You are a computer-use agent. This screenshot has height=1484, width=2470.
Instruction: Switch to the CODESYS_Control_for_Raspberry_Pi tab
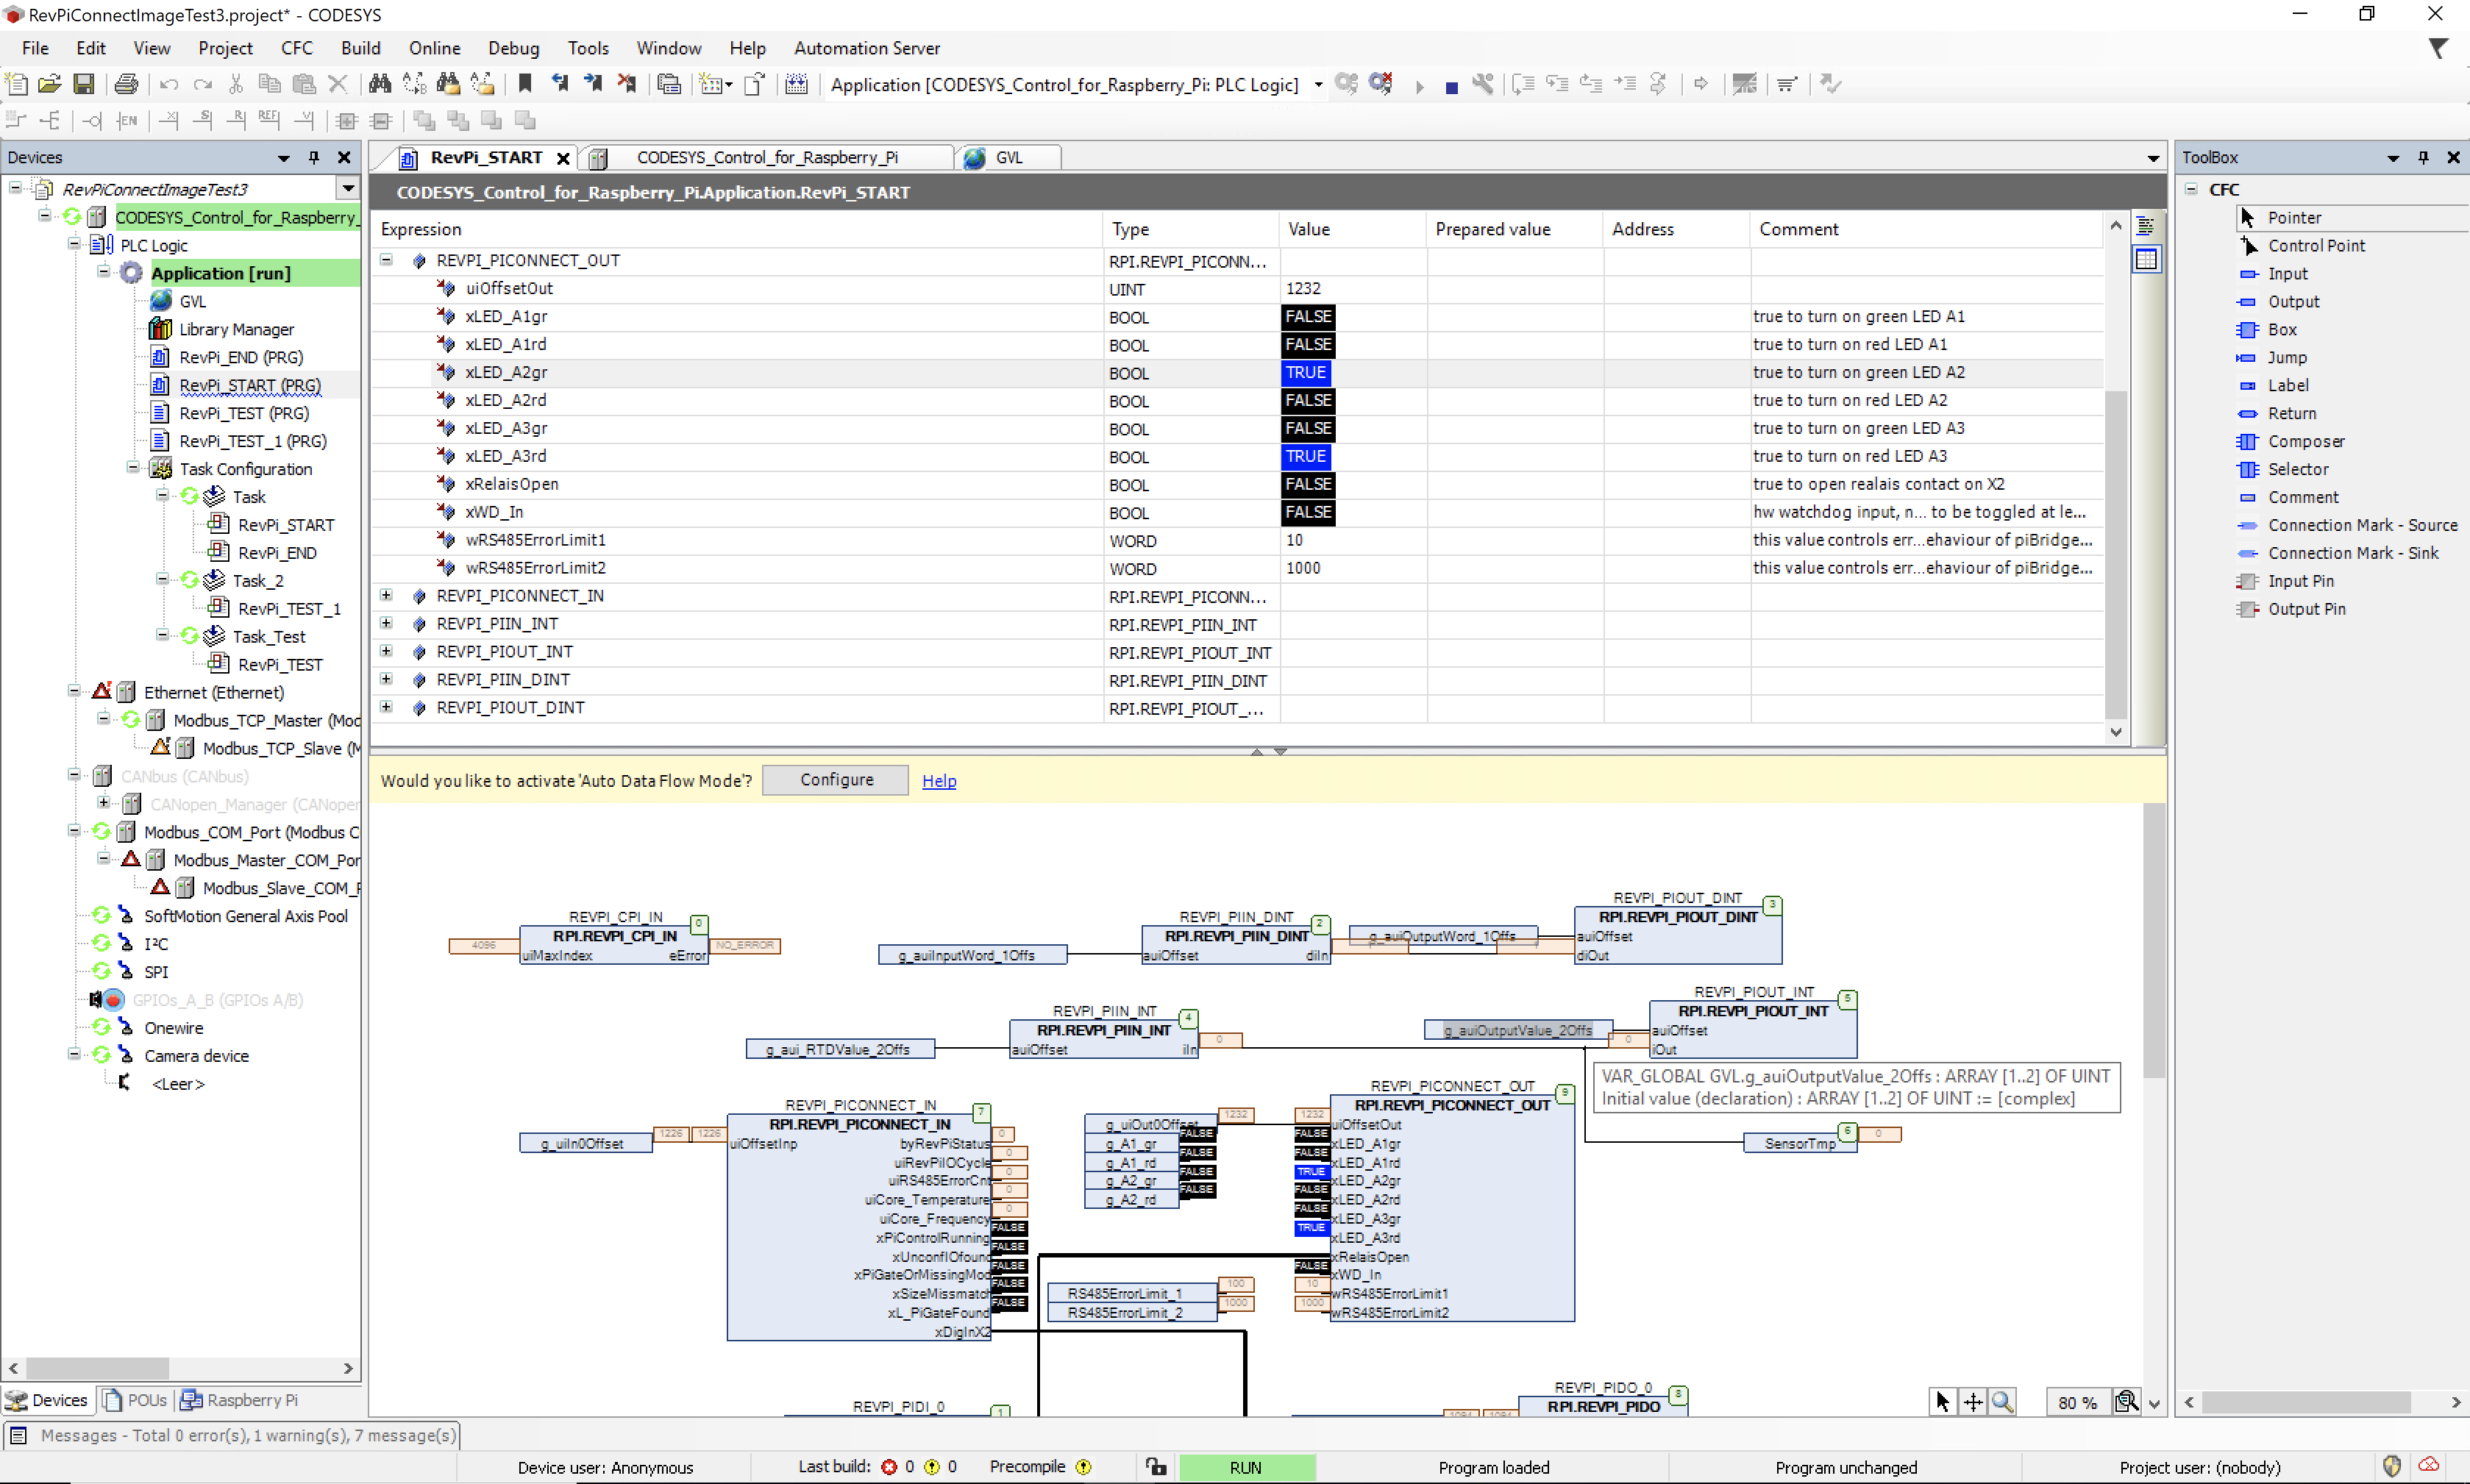[x=767, y=158]
